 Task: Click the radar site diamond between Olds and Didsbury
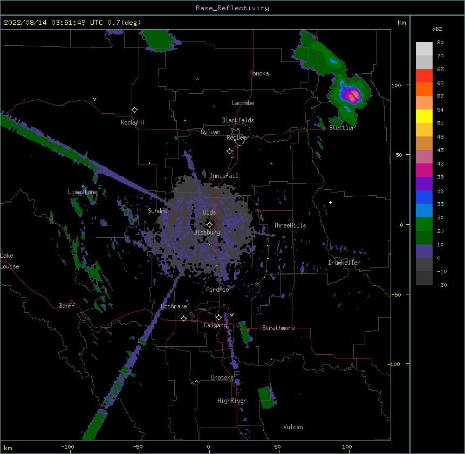(209, 224)
